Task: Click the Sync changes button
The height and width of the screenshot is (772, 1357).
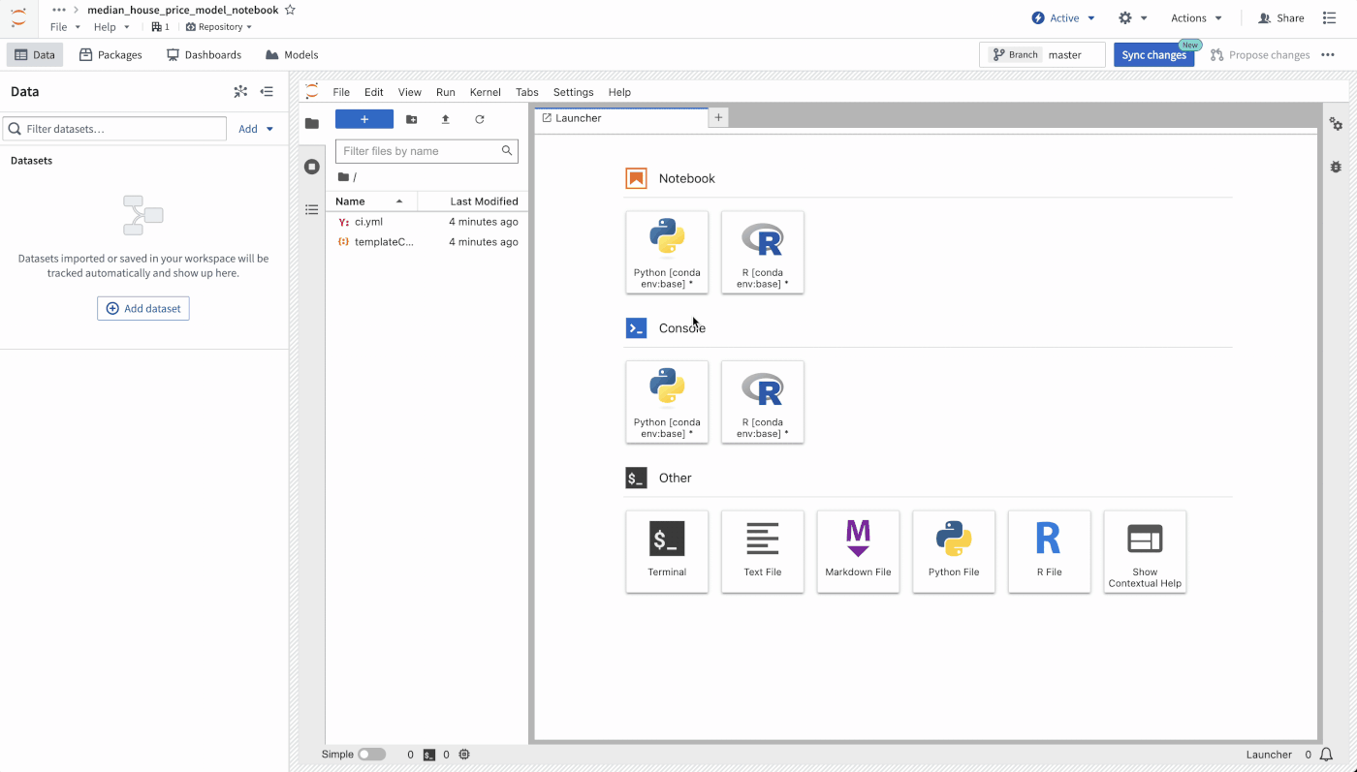Action: 1153,55
